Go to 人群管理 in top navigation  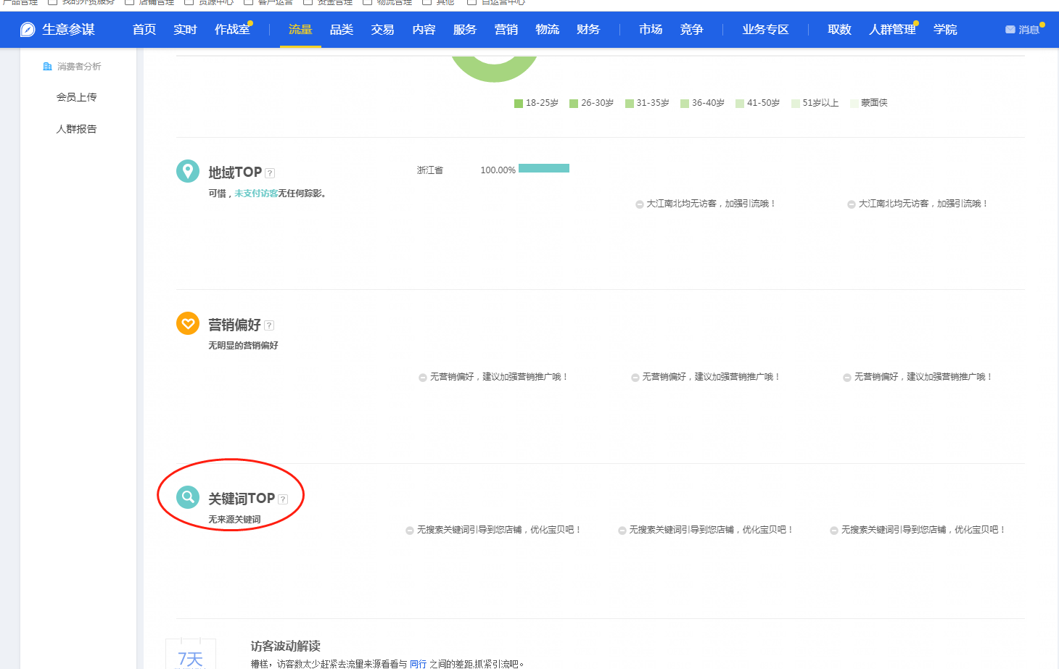point(892,30)
